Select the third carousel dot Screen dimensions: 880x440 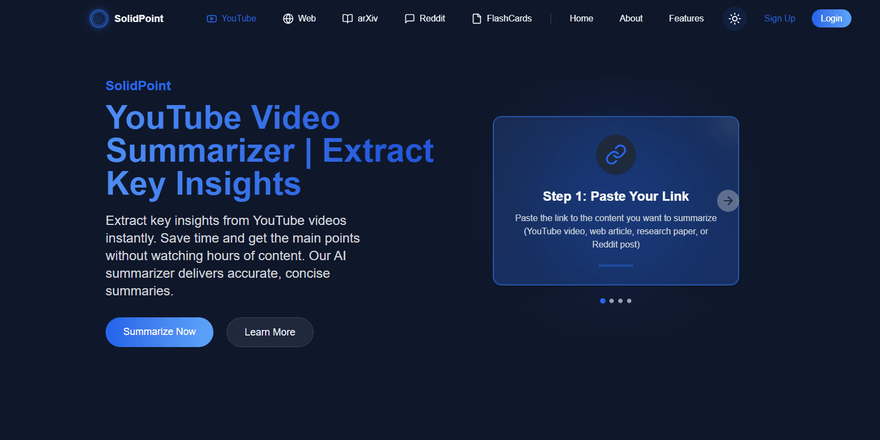(x=620, y=301)
